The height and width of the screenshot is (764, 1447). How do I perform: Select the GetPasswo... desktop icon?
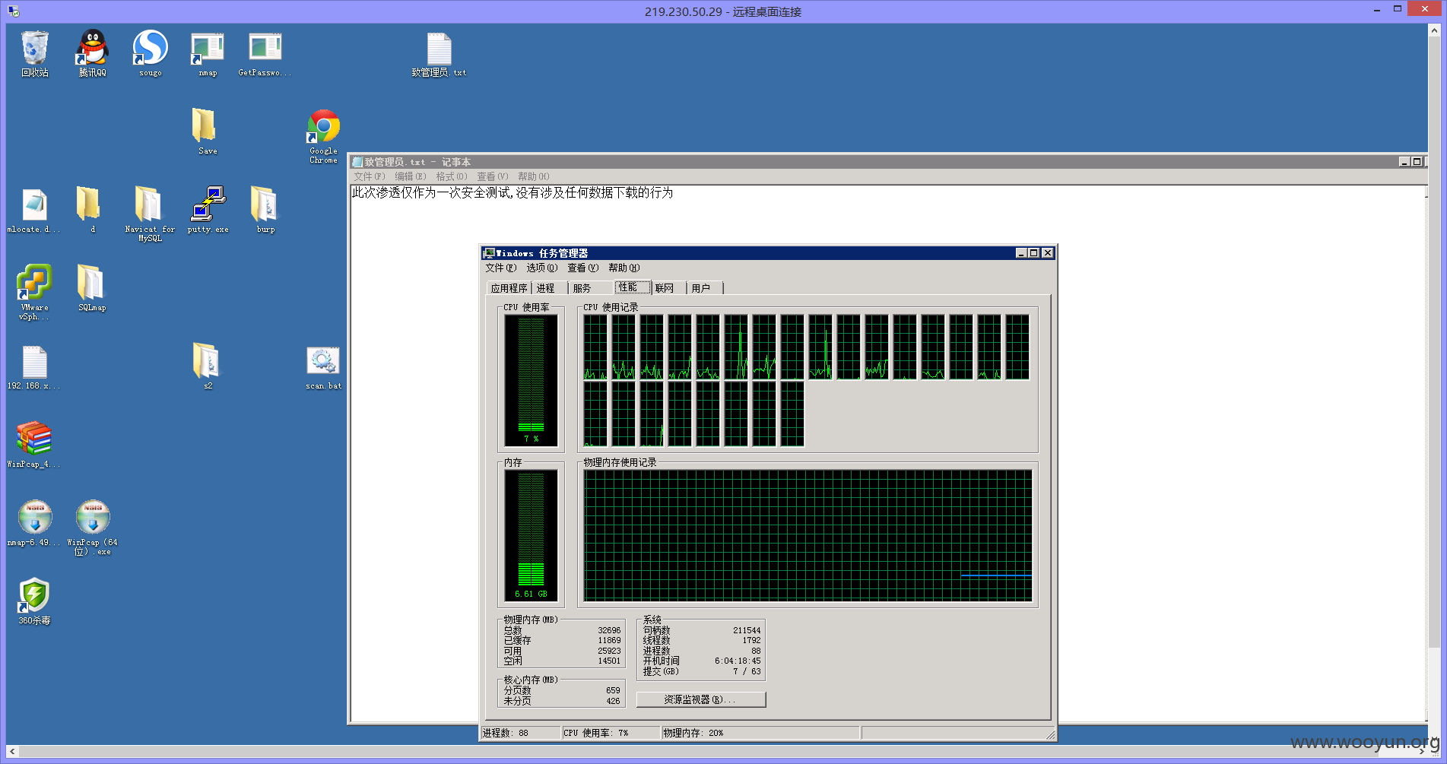(x=265, y=53)
